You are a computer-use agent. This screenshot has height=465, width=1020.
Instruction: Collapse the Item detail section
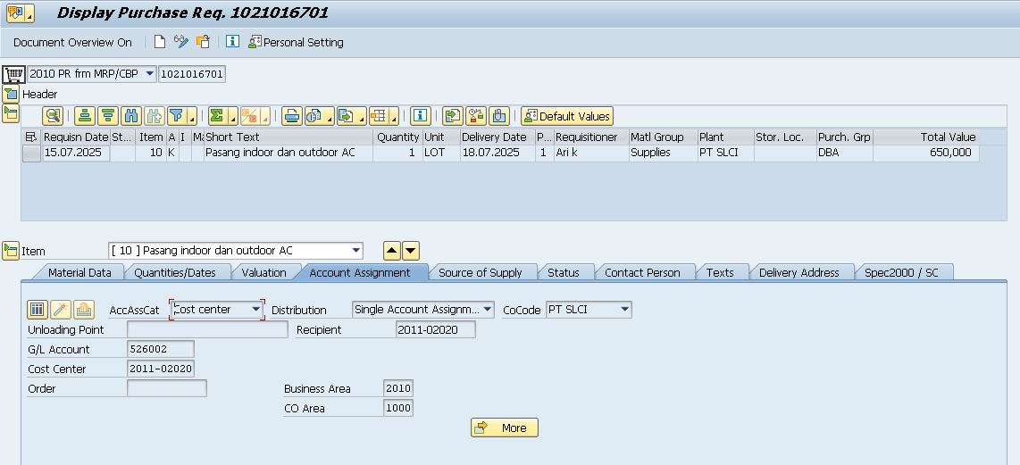point(11,251)
